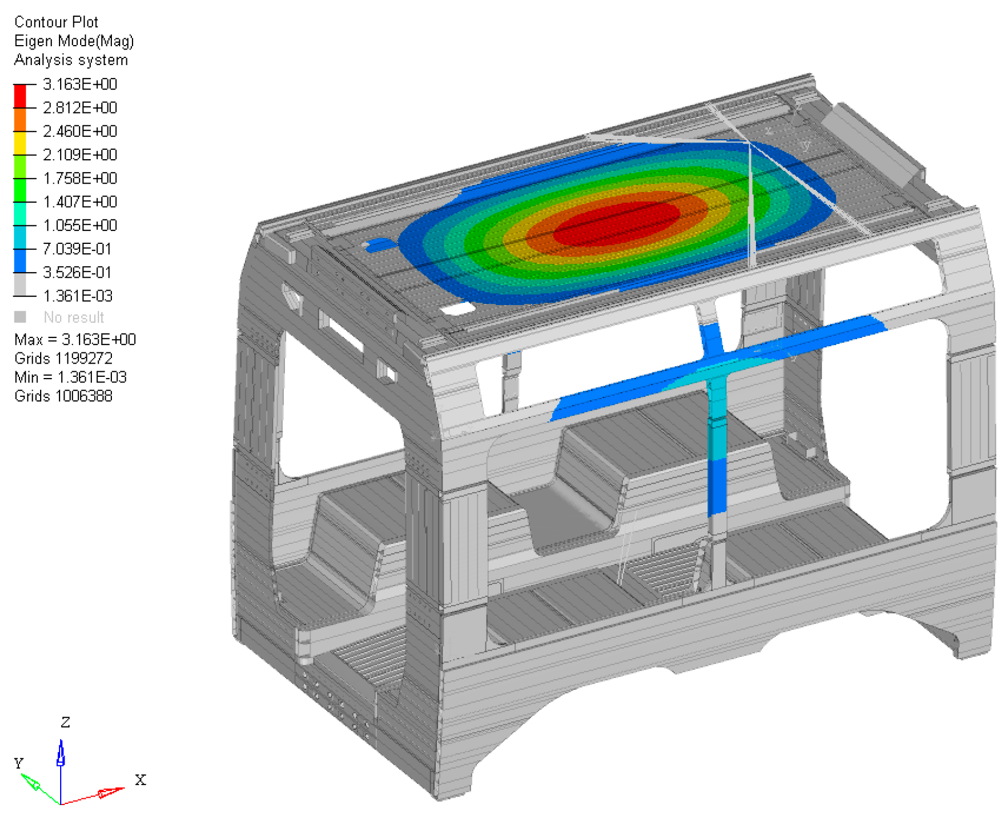Click the 2.109E+00 legend value

tap(80, 155)
